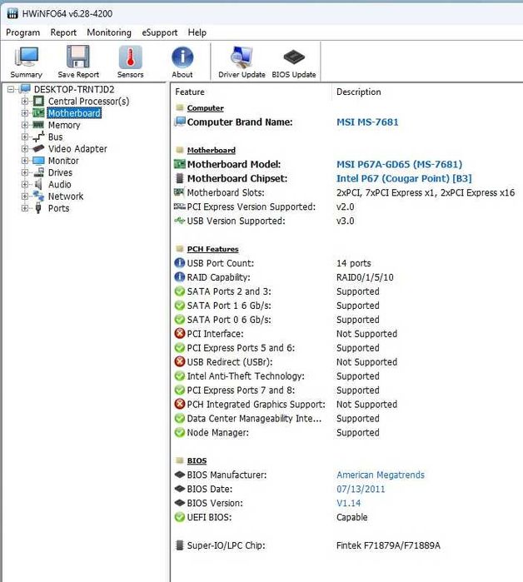Image resolution: width=523 pixels, height=582 pixels.
Task: Click the Description column header
Action: click(x=358, y=92)
